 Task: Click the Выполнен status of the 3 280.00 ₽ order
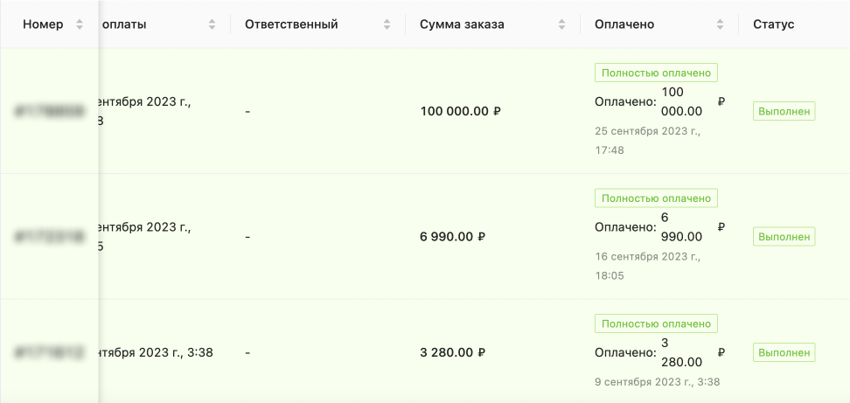pyautogui.click(x=784, y=352)
